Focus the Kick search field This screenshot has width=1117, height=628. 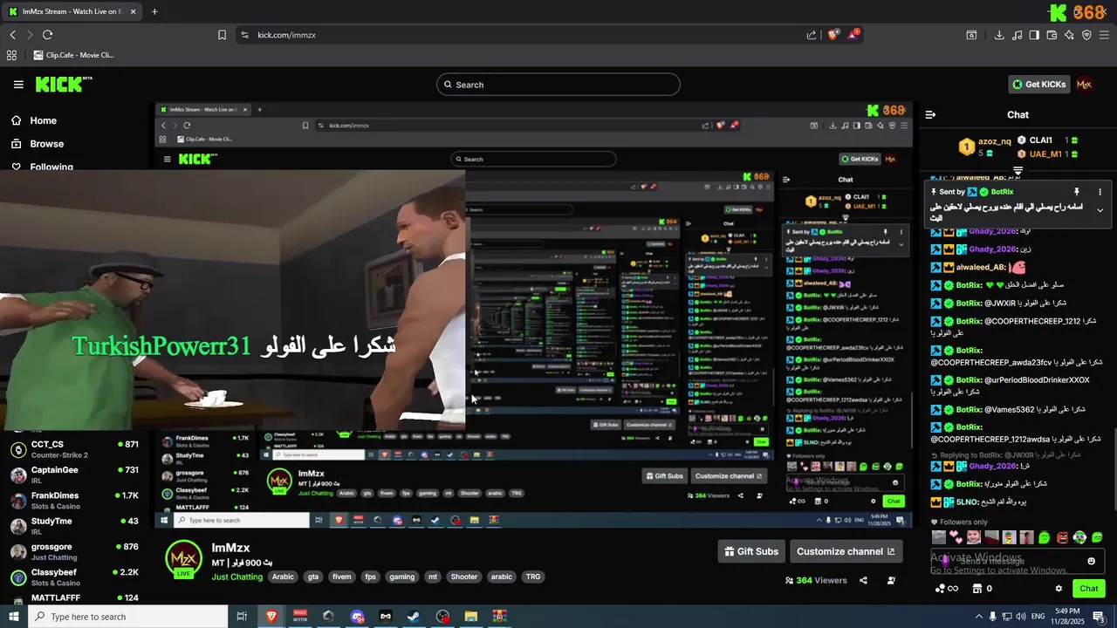[x=558, y=85]
